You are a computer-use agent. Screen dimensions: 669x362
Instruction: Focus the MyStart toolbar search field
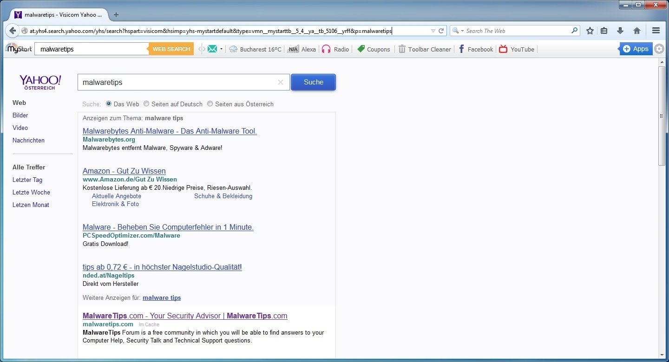coord(92,49)
